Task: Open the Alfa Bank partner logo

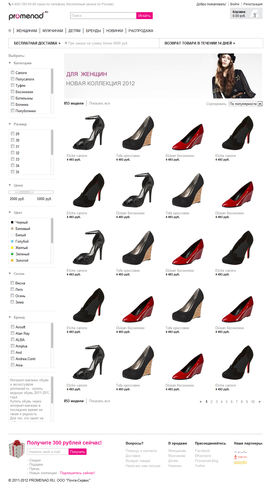Action: pos(240,457)
